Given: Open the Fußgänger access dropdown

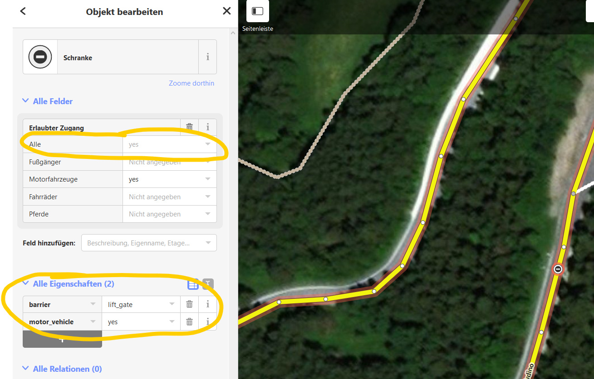Looking at the screenshot, I should [x=169, y=162].
